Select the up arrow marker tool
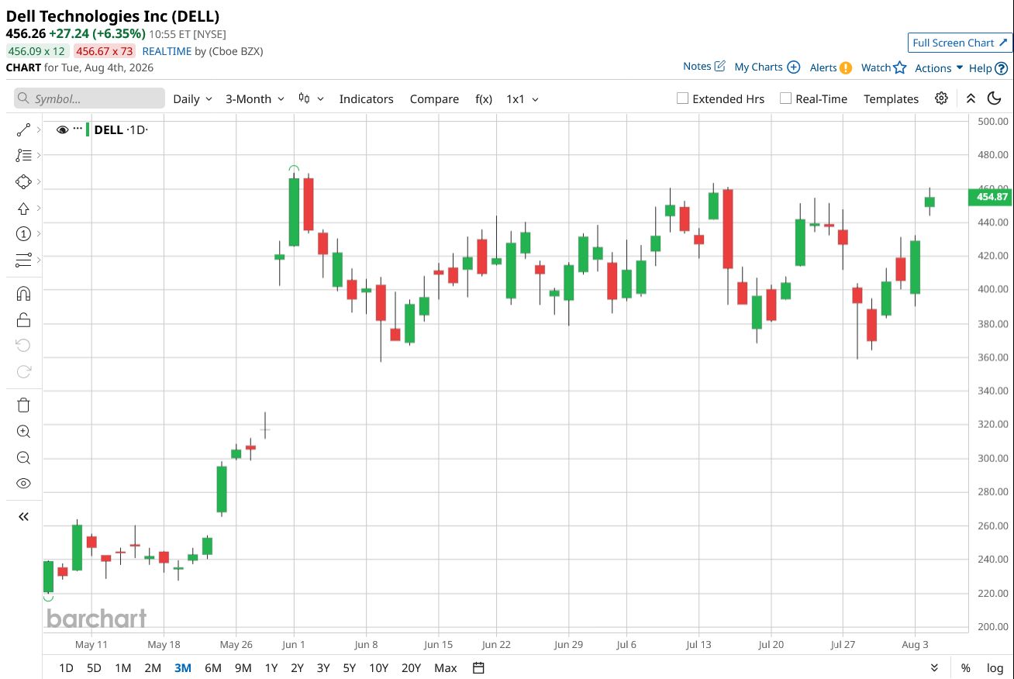 pos(23,209)
